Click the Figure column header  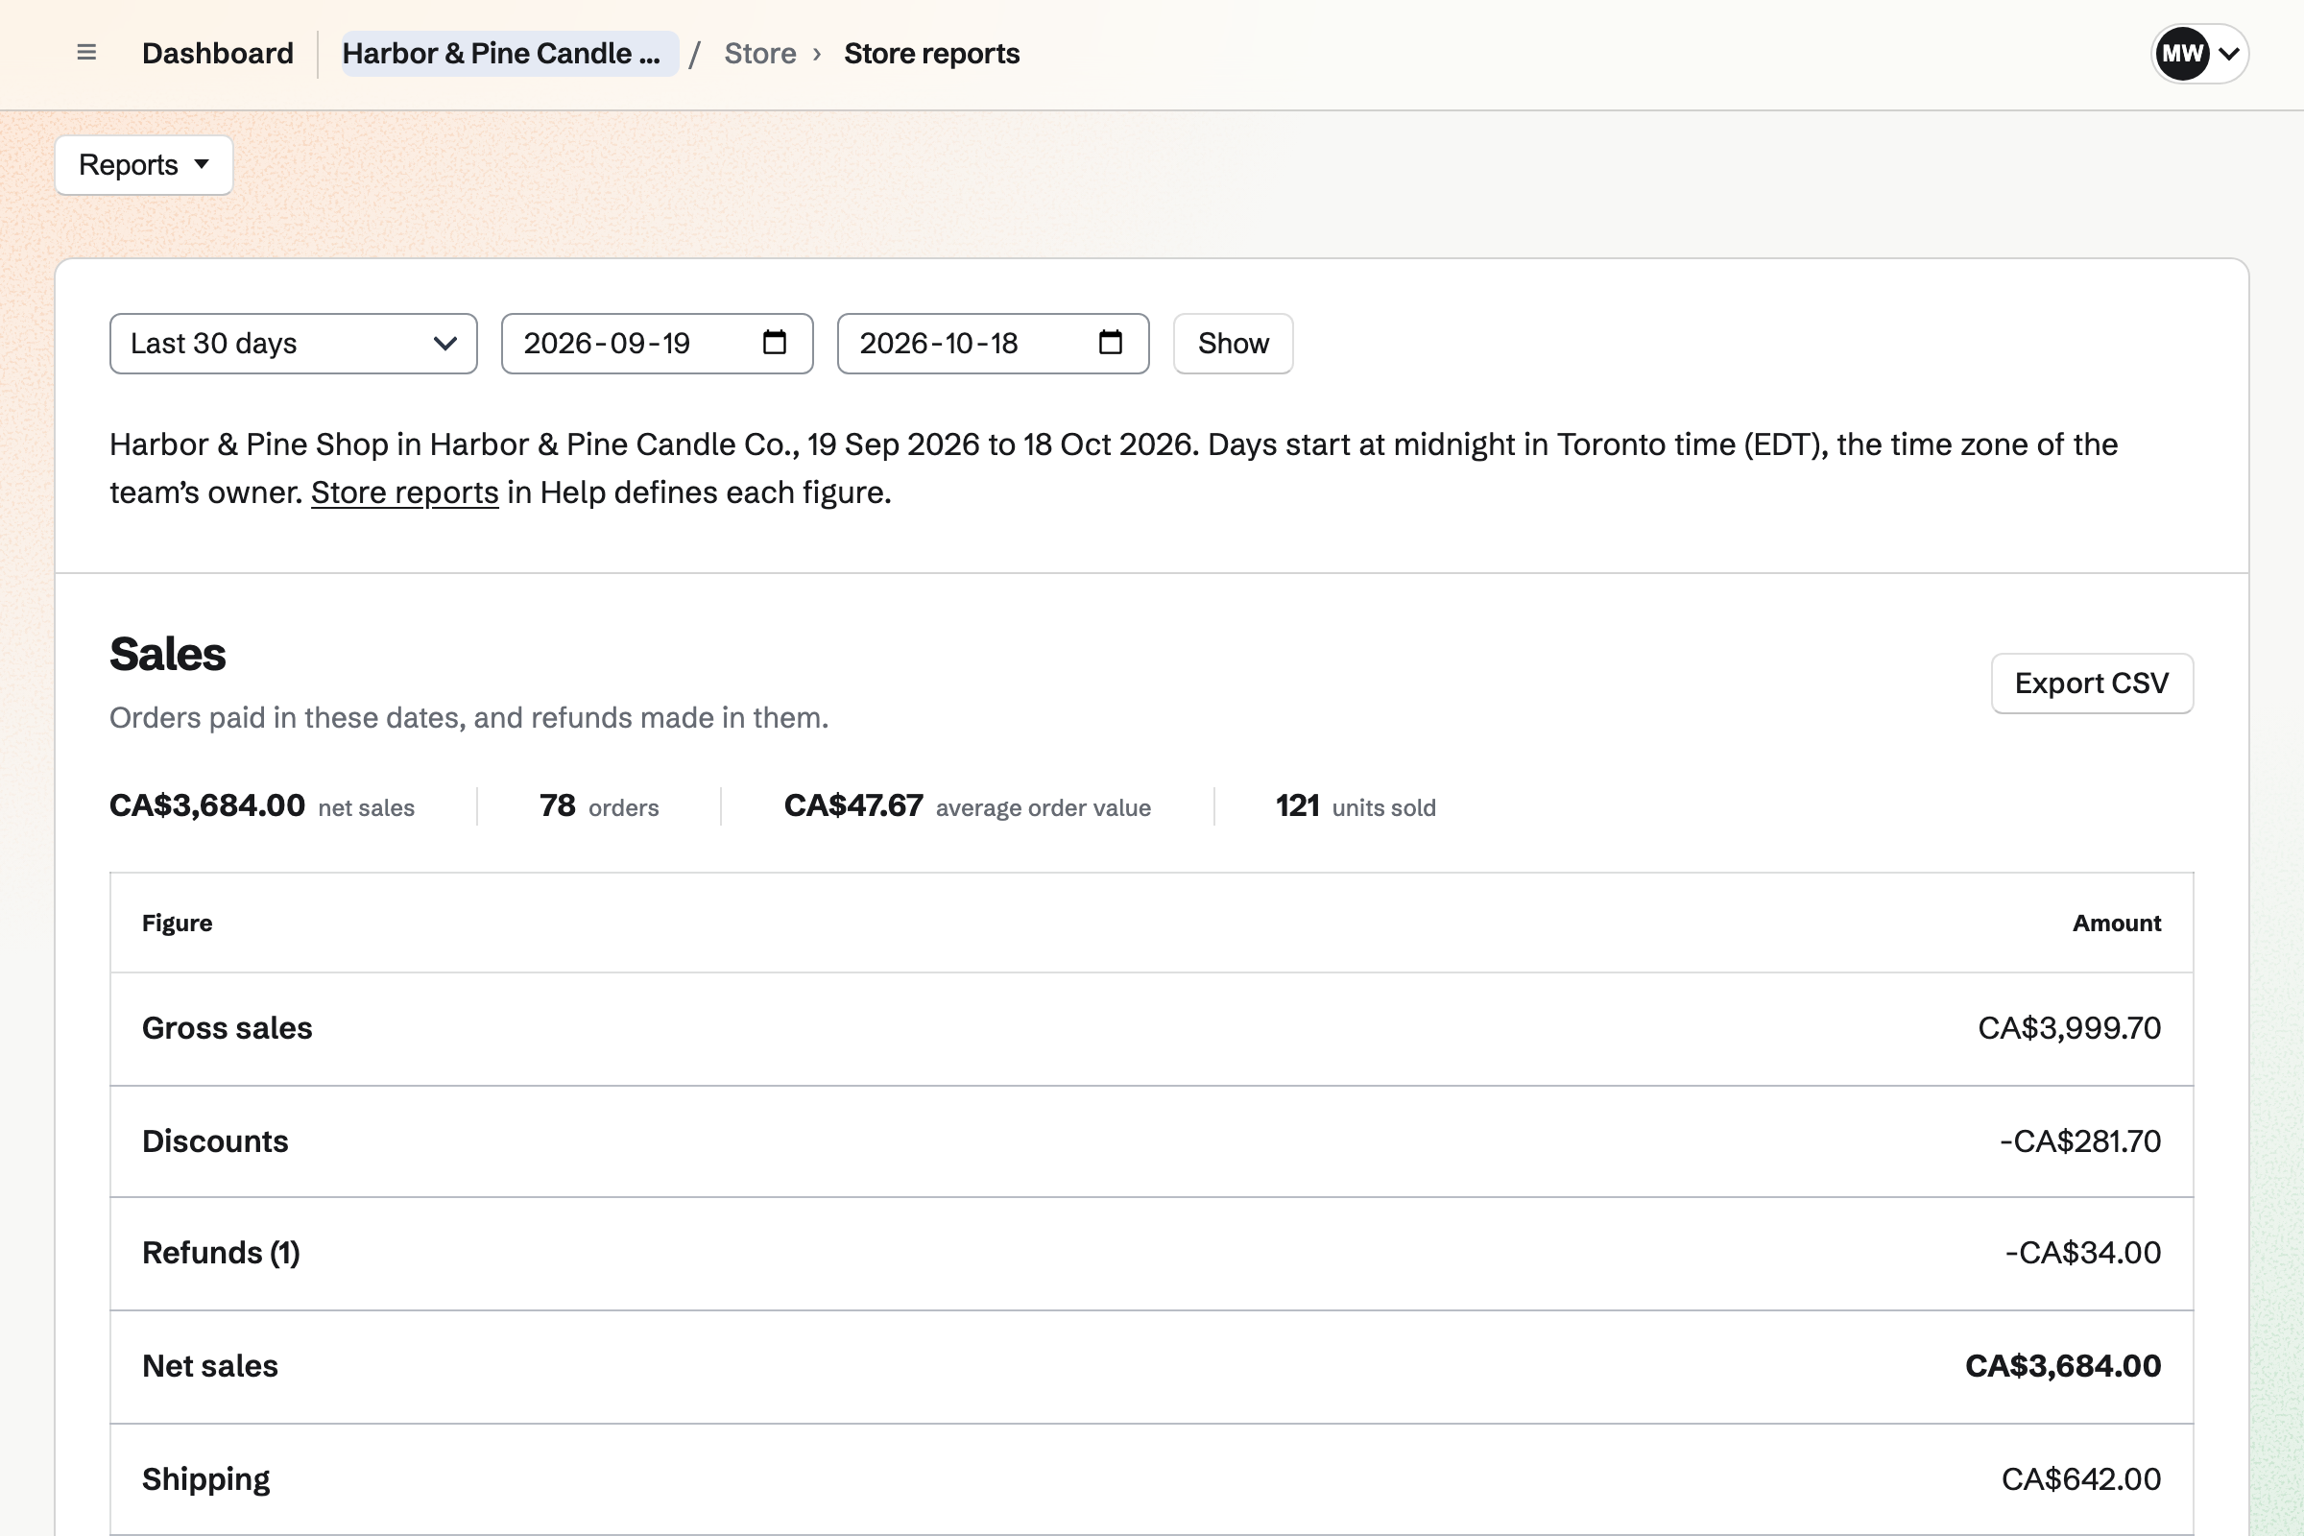[178, 923]
